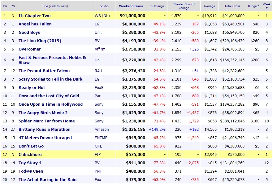Image resolution: width=273 pixels, height=185 pixels.
Task: Click the Par. studio entry
Action: click(98, 96)
